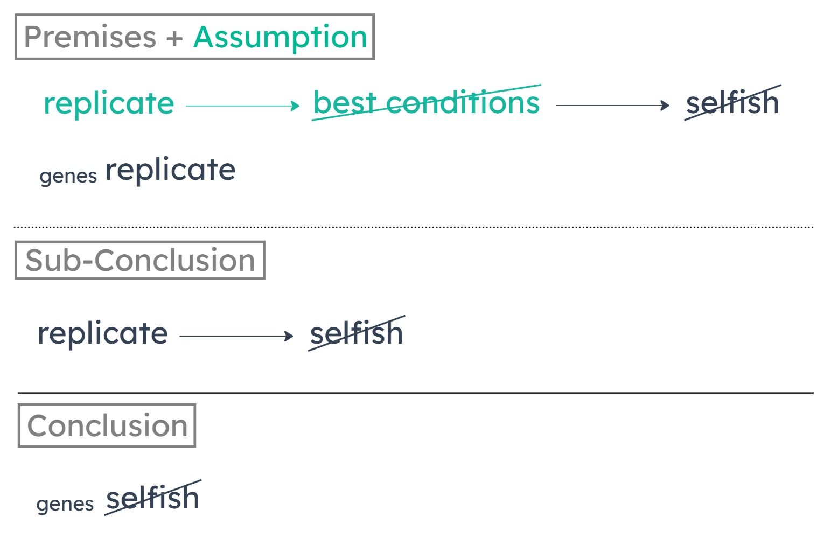Click the green 'replicate' term

click(109, 103)
